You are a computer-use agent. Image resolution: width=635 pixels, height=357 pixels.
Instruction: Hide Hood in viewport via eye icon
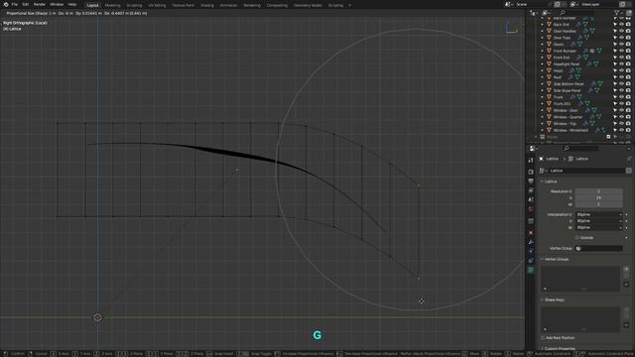click(x=622, y=70)
